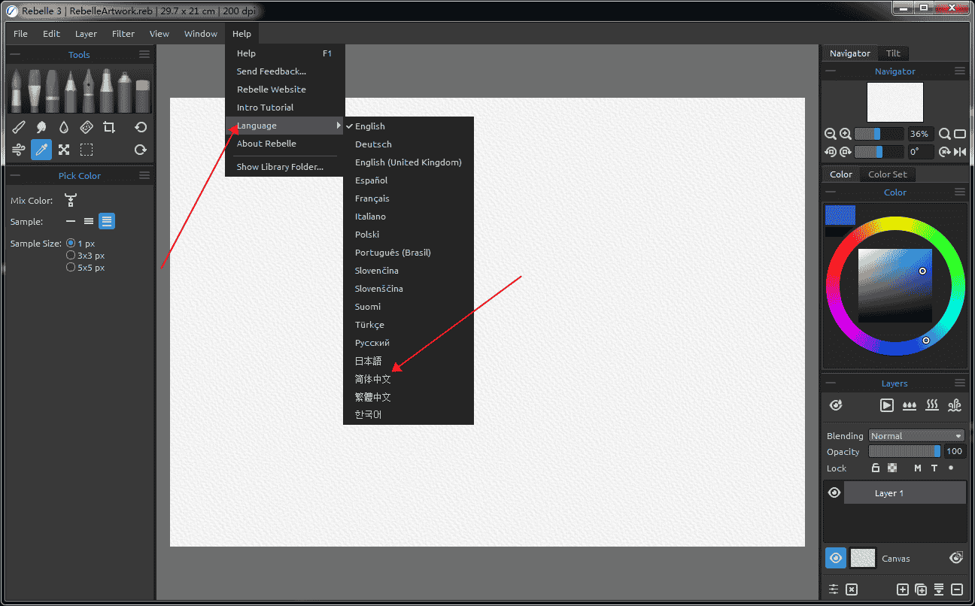Select the Crop tool icon
Image resolution: width=975 pixels, height=606 pixels.
[x=109, y=127]
